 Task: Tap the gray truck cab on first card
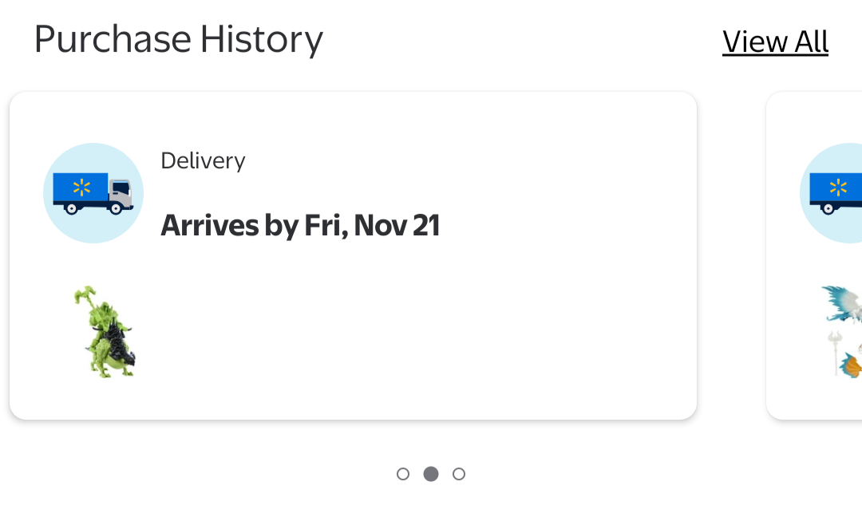[x=120, y=191]
